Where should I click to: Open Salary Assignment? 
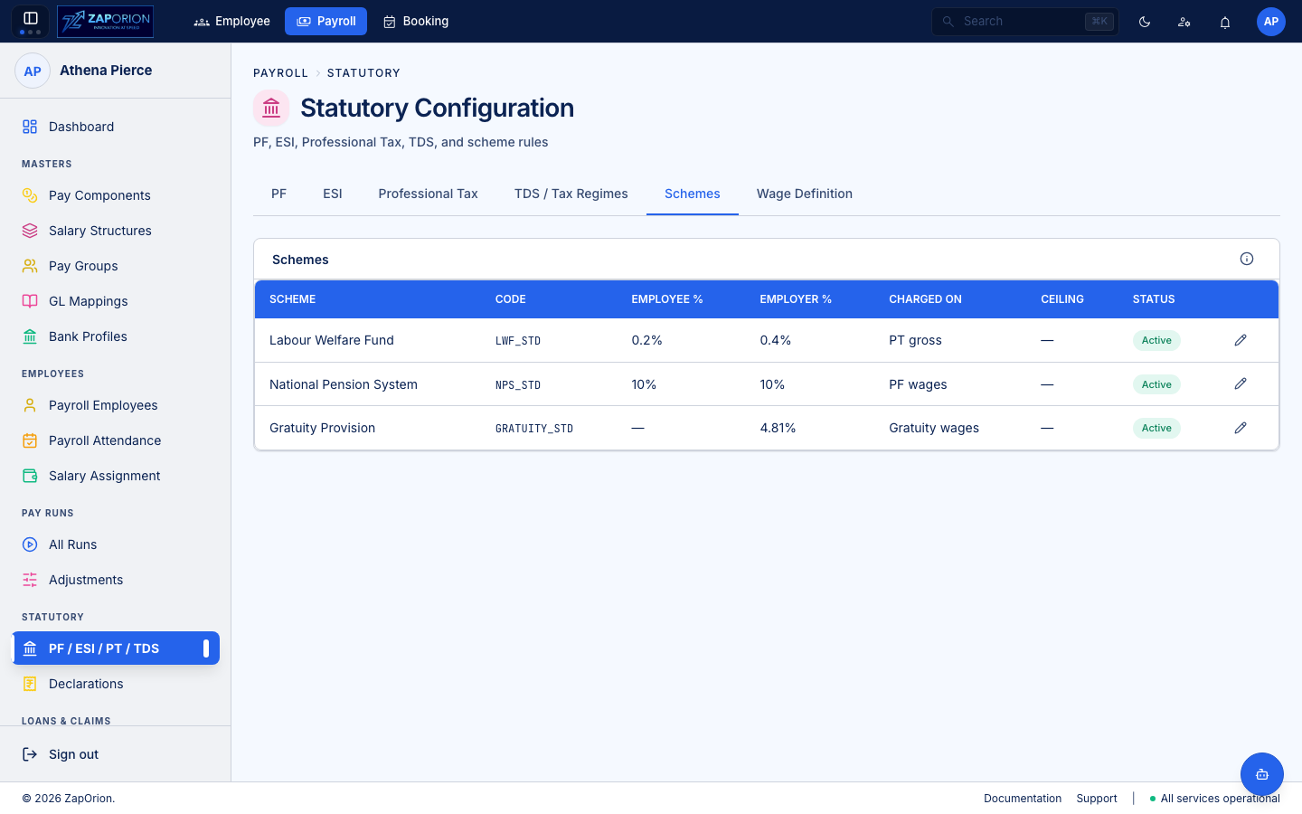point(116,476)
